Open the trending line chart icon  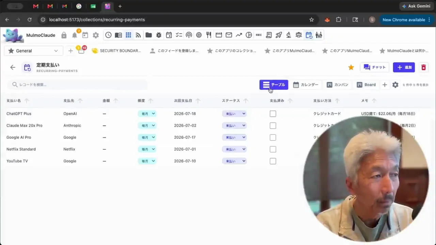pyautogui.click(x=239, y=35)
